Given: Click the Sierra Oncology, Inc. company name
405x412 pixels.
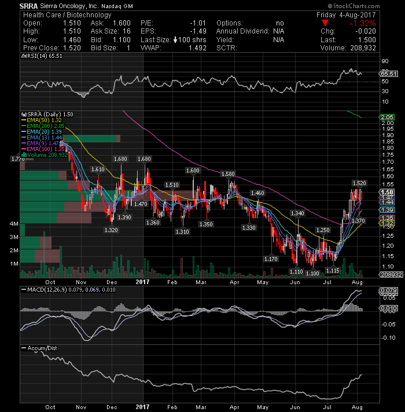Looking at the screenshot, I should click(69, 6).
